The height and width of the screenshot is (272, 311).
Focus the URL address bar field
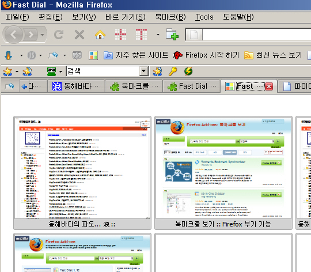[x=256, y=35]
